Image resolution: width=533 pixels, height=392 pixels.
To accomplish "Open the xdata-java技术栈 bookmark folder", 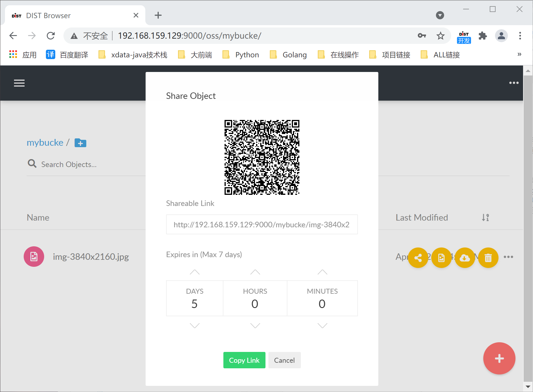I will [133, 55].
